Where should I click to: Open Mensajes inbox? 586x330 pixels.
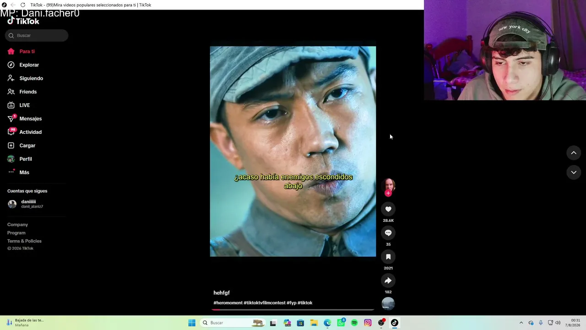coord(25,119)
